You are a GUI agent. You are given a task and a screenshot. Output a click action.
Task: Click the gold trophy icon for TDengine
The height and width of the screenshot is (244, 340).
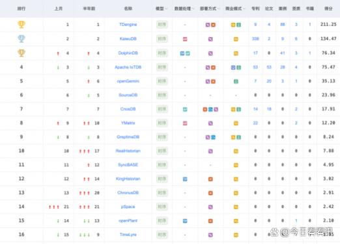coord(21,24)
